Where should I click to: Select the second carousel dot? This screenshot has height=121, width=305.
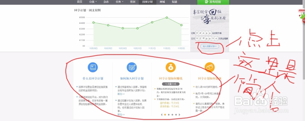click(169, 115)
